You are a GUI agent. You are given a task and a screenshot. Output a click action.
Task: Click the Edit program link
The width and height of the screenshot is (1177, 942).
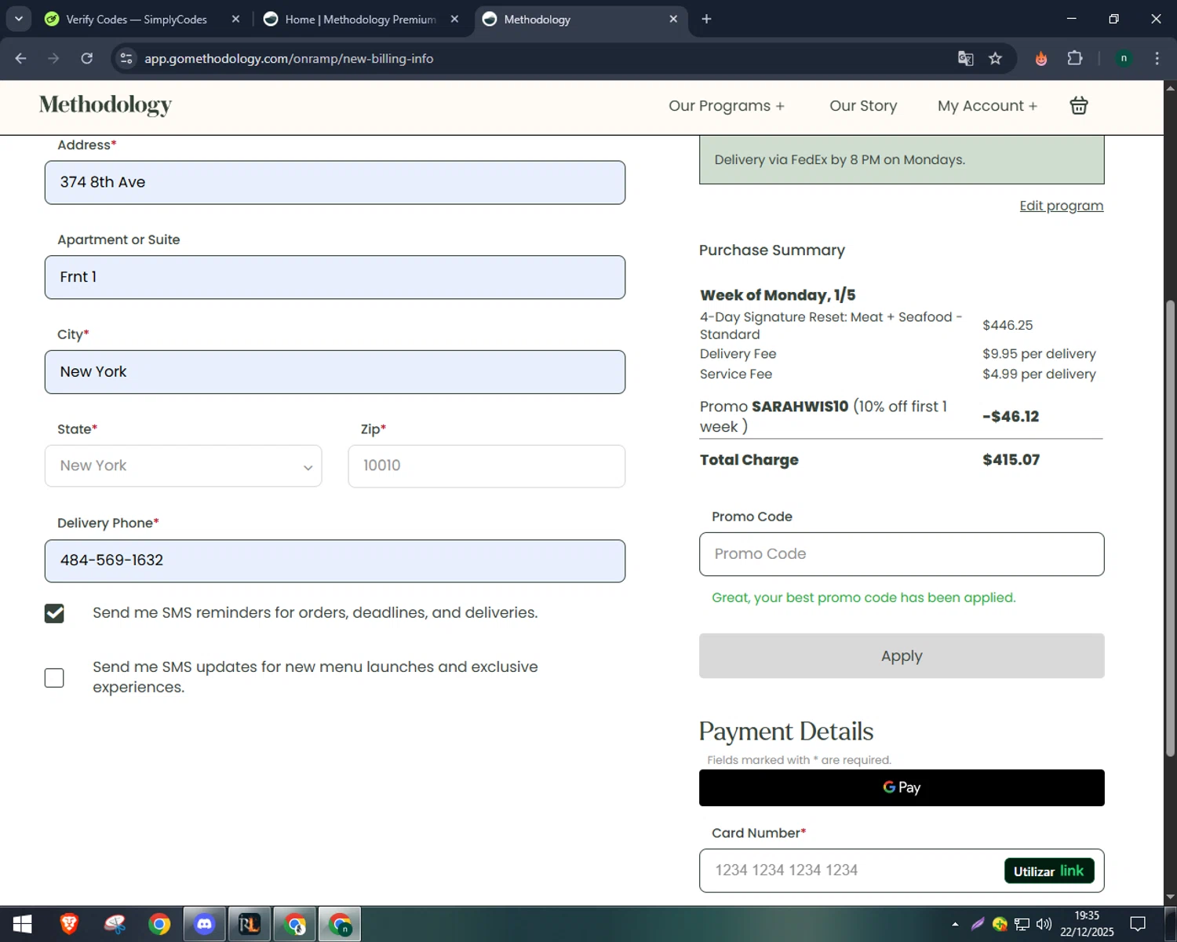pos(1062,206)
